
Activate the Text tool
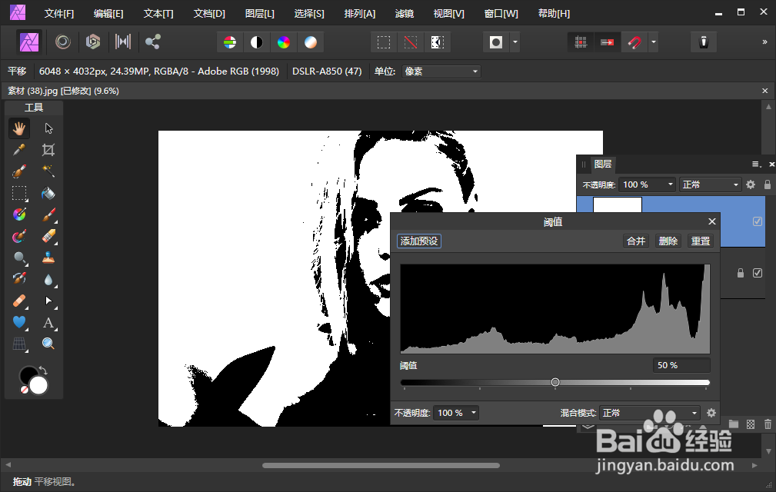[48, 322]
